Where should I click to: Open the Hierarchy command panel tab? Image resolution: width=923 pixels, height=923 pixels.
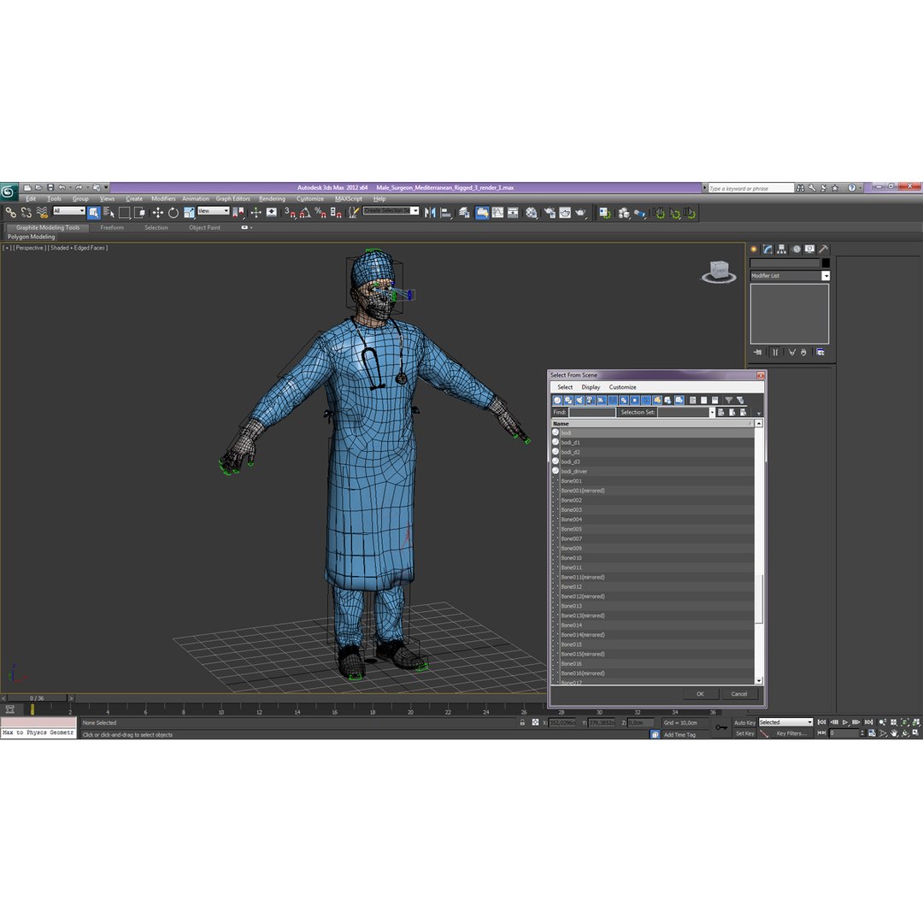(782, 249)
